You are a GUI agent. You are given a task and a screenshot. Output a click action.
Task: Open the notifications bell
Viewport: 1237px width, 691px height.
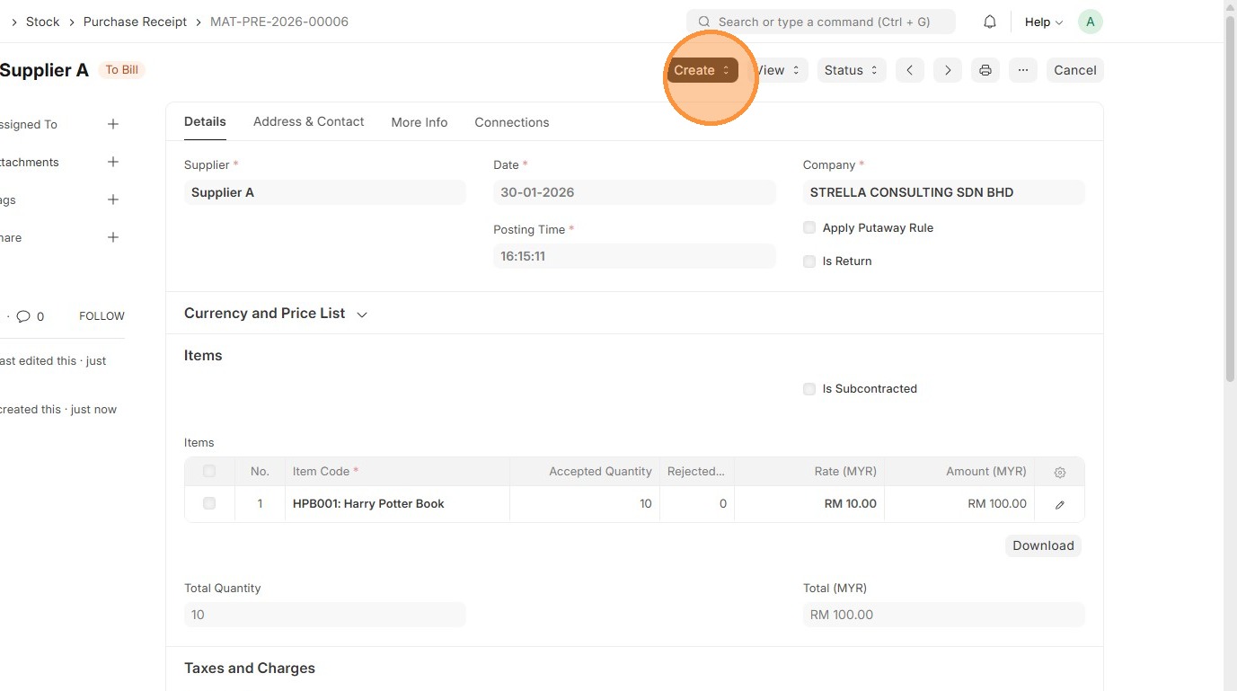(990, 22)
